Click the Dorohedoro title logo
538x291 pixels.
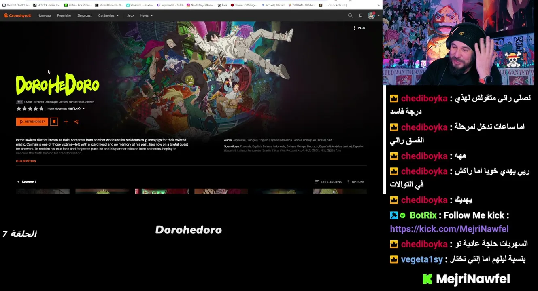click(x=57, y=84)
